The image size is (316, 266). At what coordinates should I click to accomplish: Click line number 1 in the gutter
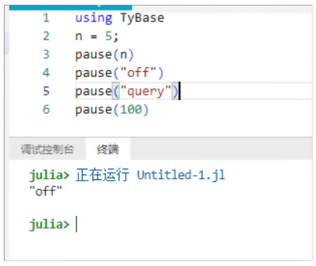click(x=46, y=18)
